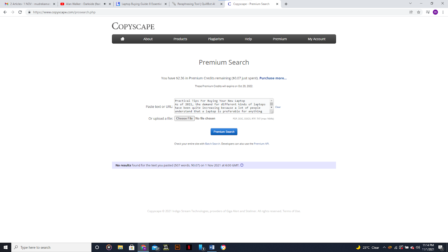Open a new browser tab
Image resolution: width=448 pixels, height=252 pixels.
coord(286,4)
